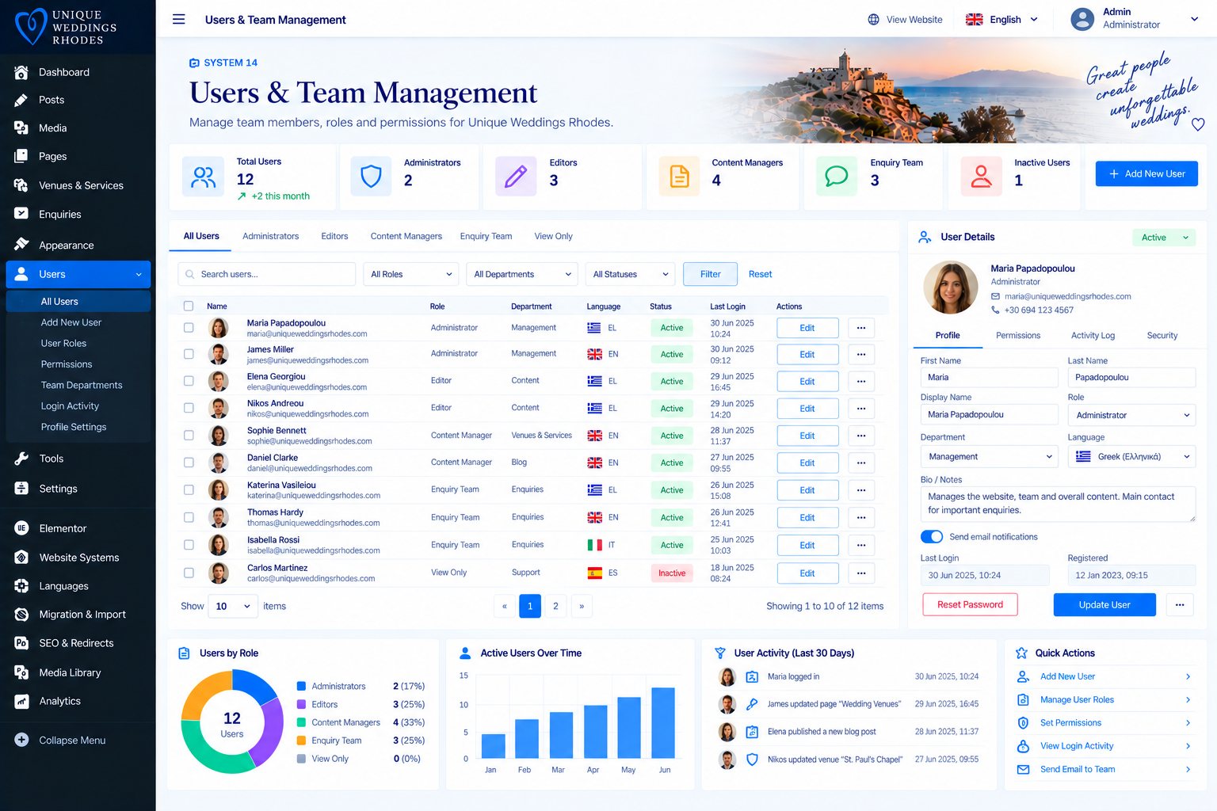
Task: Open the Active status dropdown in User Details
Action: (1163, 237)
